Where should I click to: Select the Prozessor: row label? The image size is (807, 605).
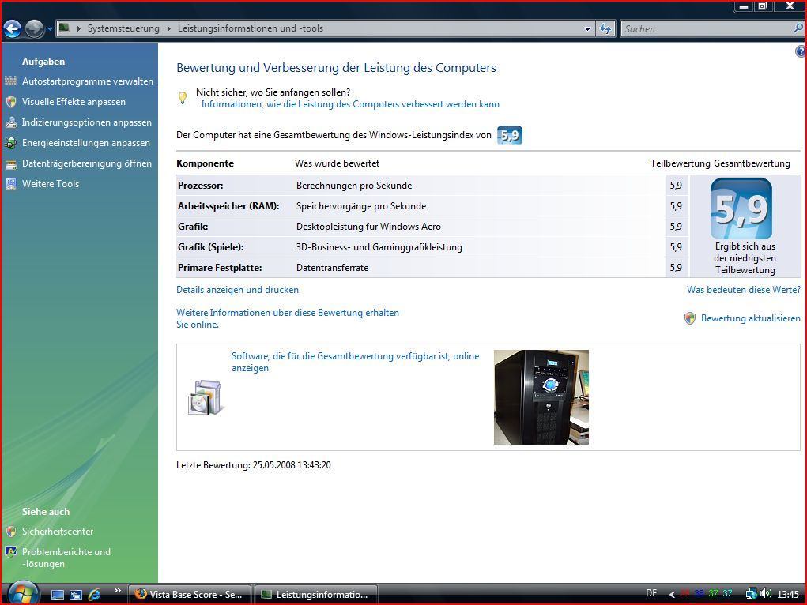click(x=200, y=185)
